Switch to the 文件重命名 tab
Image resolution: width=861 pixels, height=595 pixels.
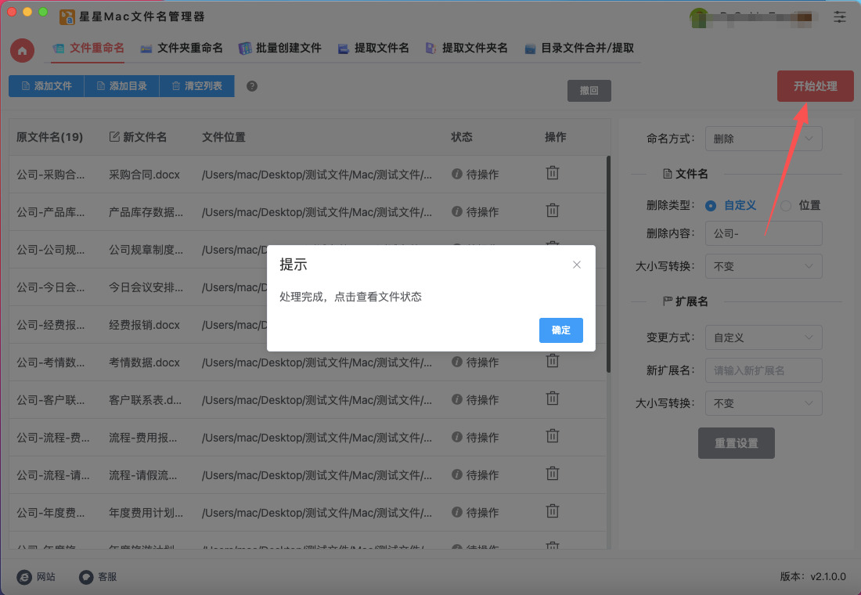coord(88,49)
